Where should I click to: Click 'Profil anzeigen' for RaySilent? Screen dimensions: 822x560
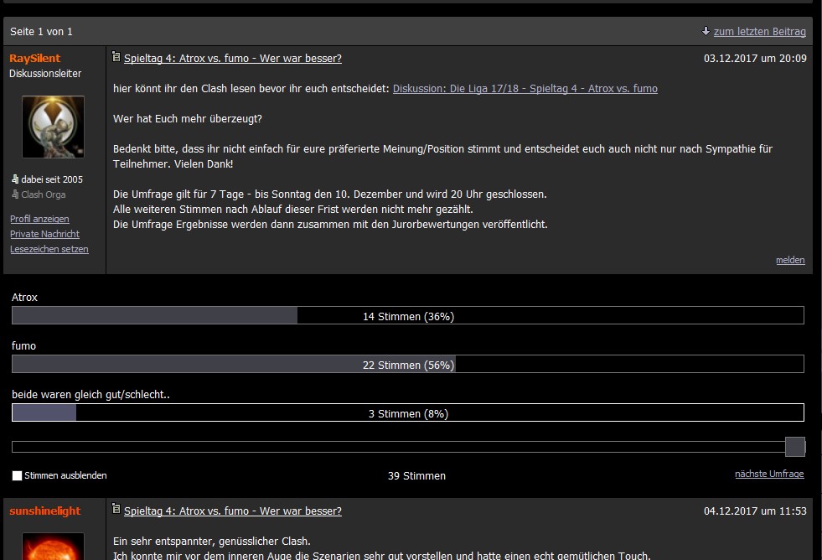click(39, 219)
